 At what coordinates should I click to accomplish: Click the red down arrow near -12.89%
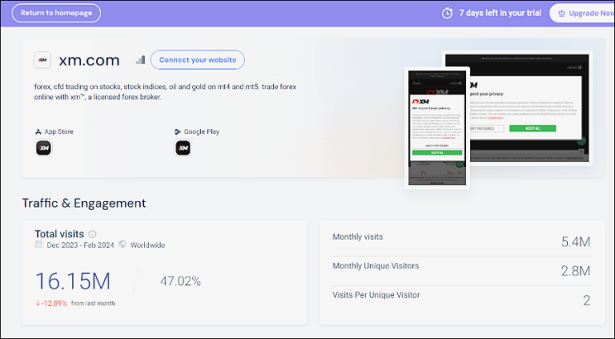[x=37, y=303]
